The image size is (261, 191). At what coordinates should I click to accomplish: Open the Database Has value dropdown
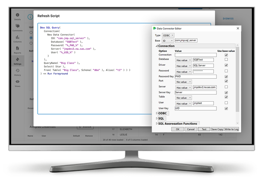pos(183,60)
